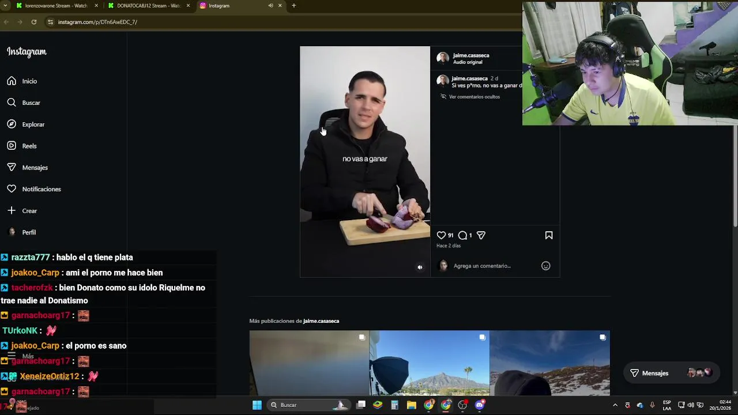
Task: Unmute the reel video speaker icon
Action: (x=420, y=267)
